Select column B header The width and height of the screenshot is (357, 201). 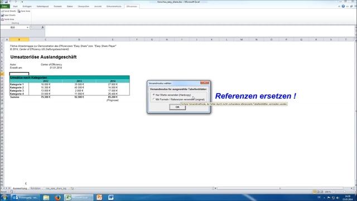click(19, 40)
